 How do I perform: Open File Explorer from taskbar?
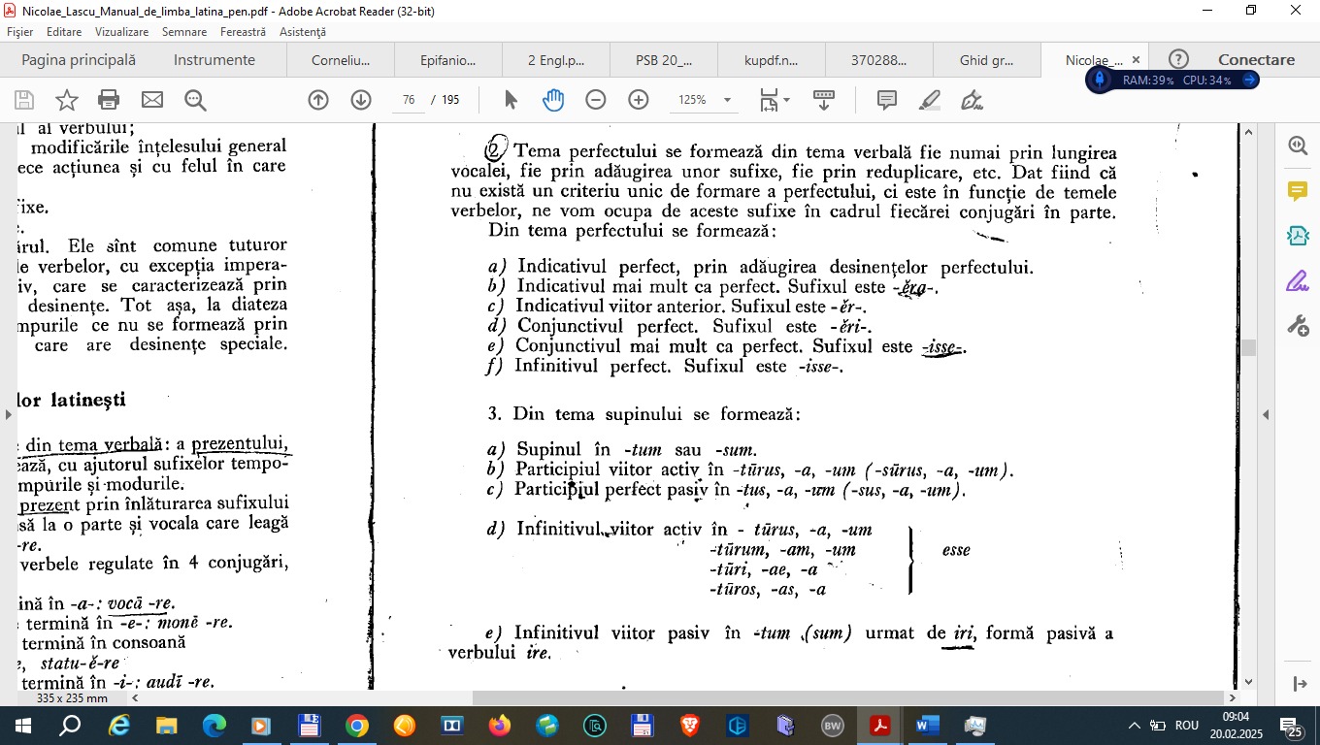166,726
